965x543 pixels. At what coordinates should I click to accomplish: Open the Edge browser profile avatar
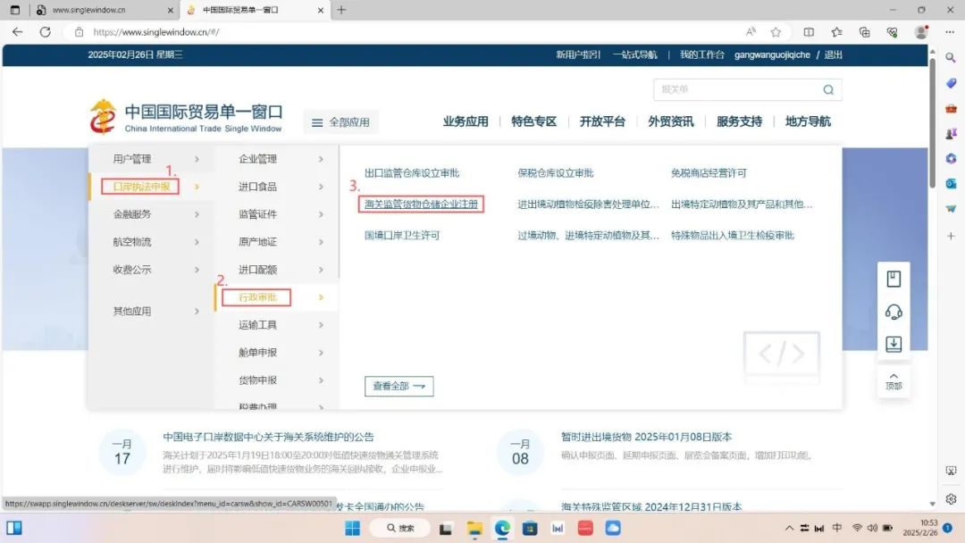(921, 32)
